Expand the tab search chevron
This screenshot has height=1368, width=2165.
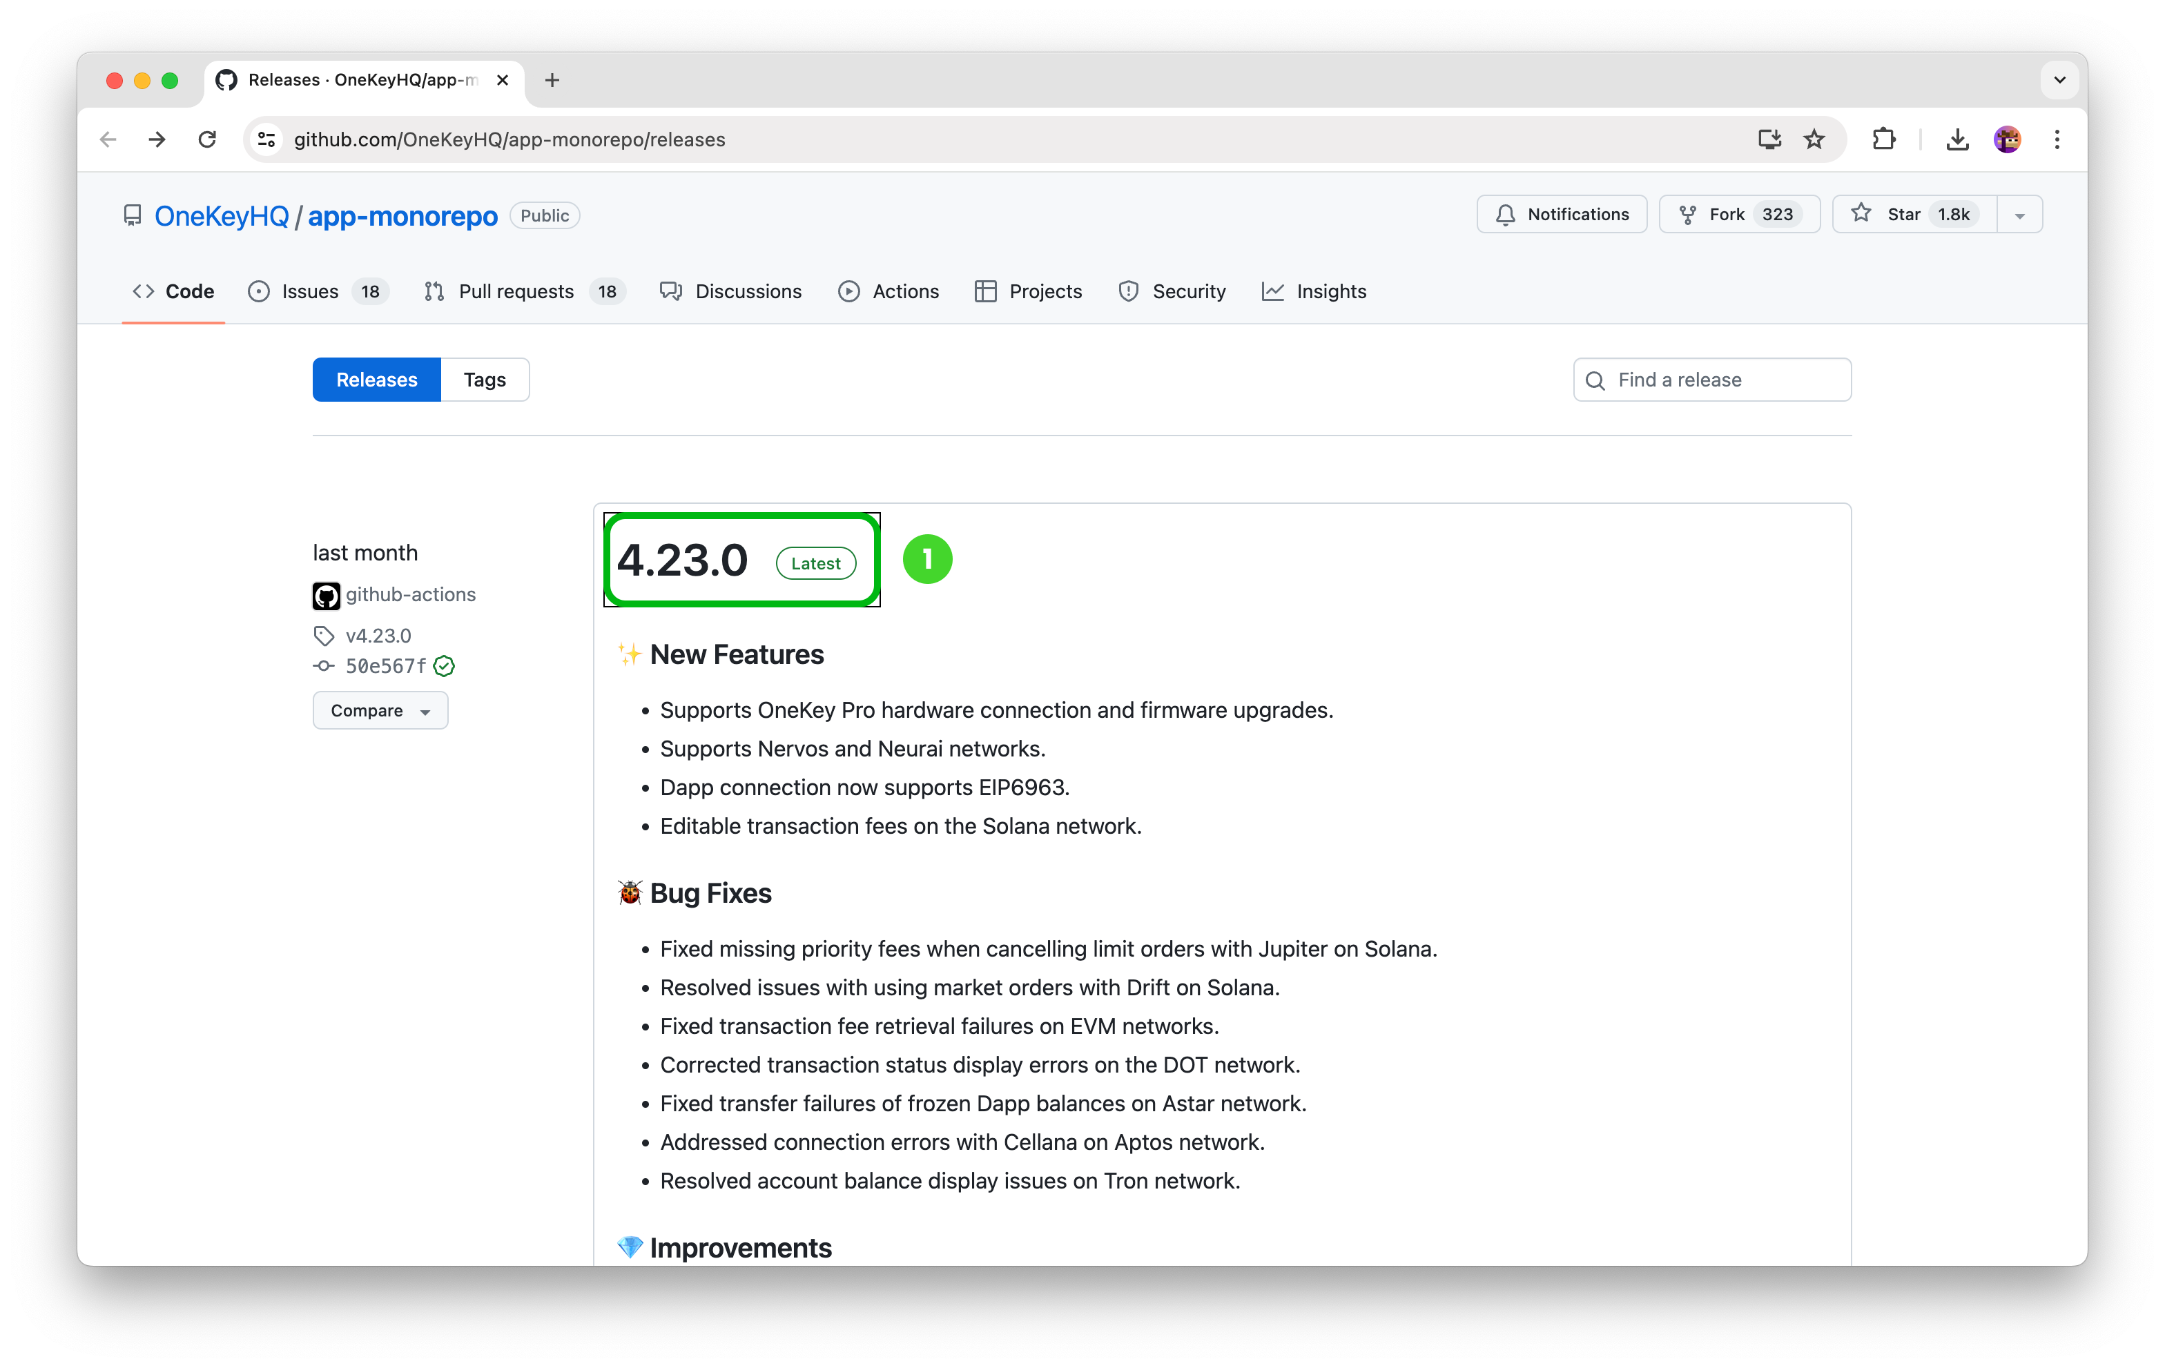pyautogui.click(x=2060, y=80)
